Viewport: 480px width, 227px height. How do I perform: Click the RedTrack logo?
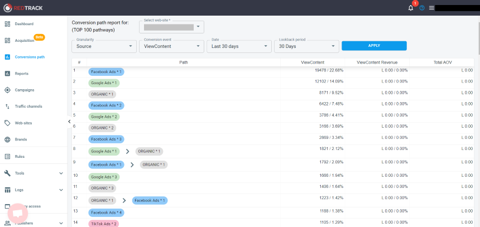point(23,8)
